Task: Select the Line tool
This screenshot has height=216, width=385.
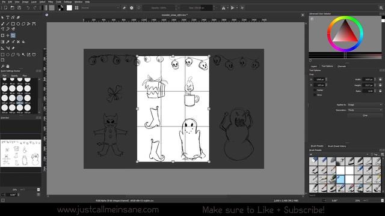Action: pos(8,24)
